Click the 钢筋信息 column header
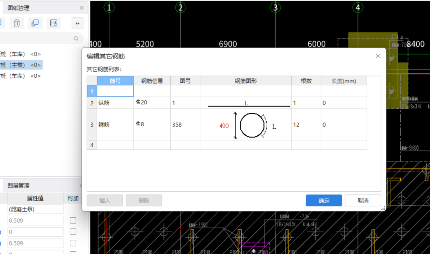This screenshot has width=430, height=254. (x=152, y=81)
